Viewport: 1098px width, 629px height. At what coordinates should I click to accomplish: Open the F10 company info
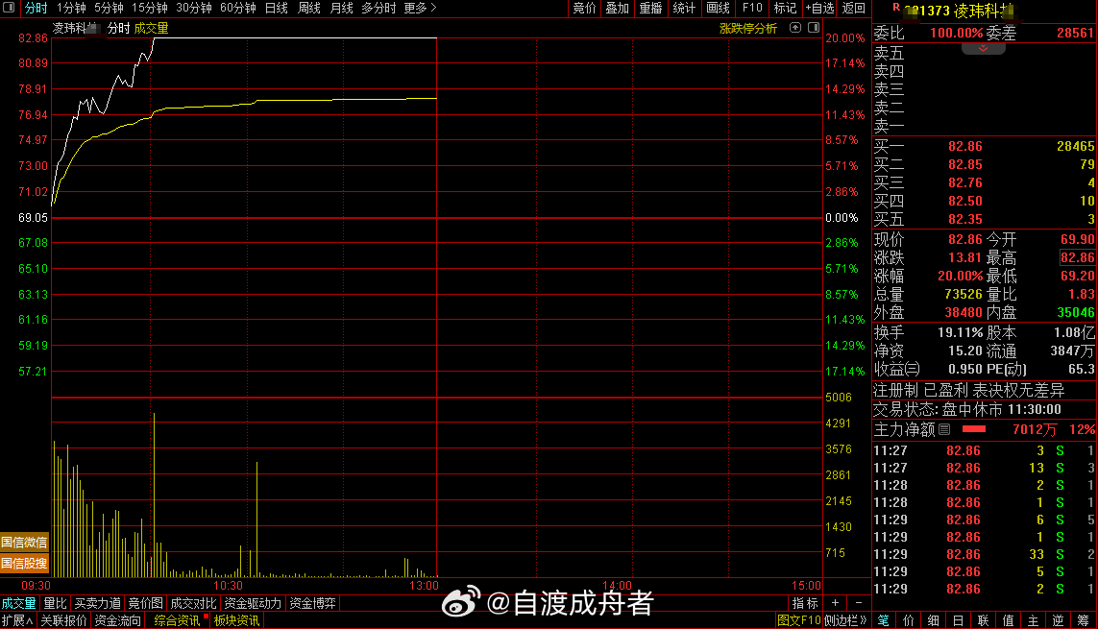coord(752,8)
